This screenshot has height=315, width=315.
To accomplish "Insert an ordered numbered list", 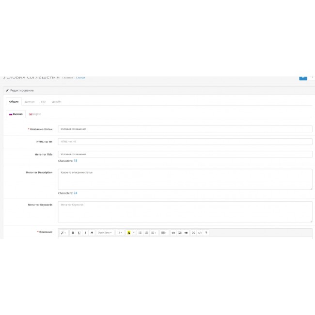I will point(146,233).
